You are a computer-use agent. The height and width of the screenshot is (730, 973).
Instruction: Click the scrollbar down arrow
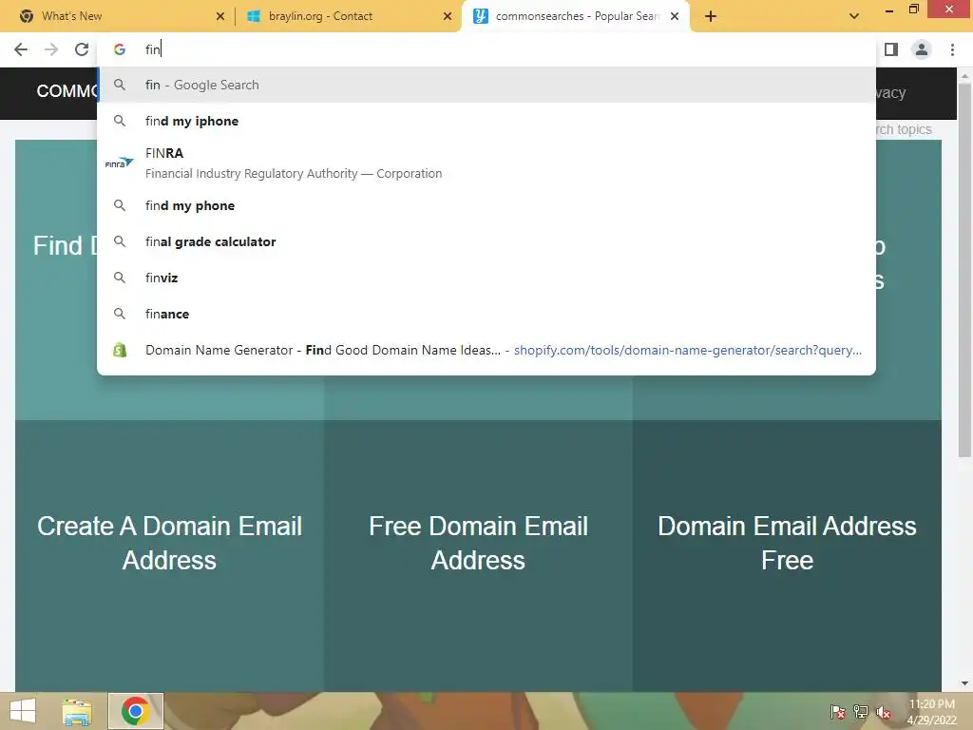964,683
